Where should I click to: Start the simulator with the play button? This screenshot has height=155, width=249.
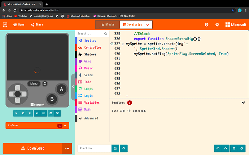(16, 113)
